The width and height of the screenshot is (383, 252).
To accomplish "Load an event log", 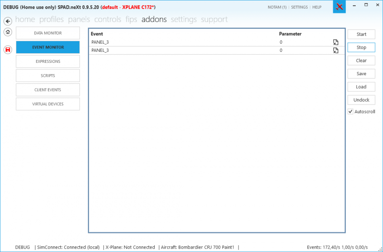I will (361, 87).
